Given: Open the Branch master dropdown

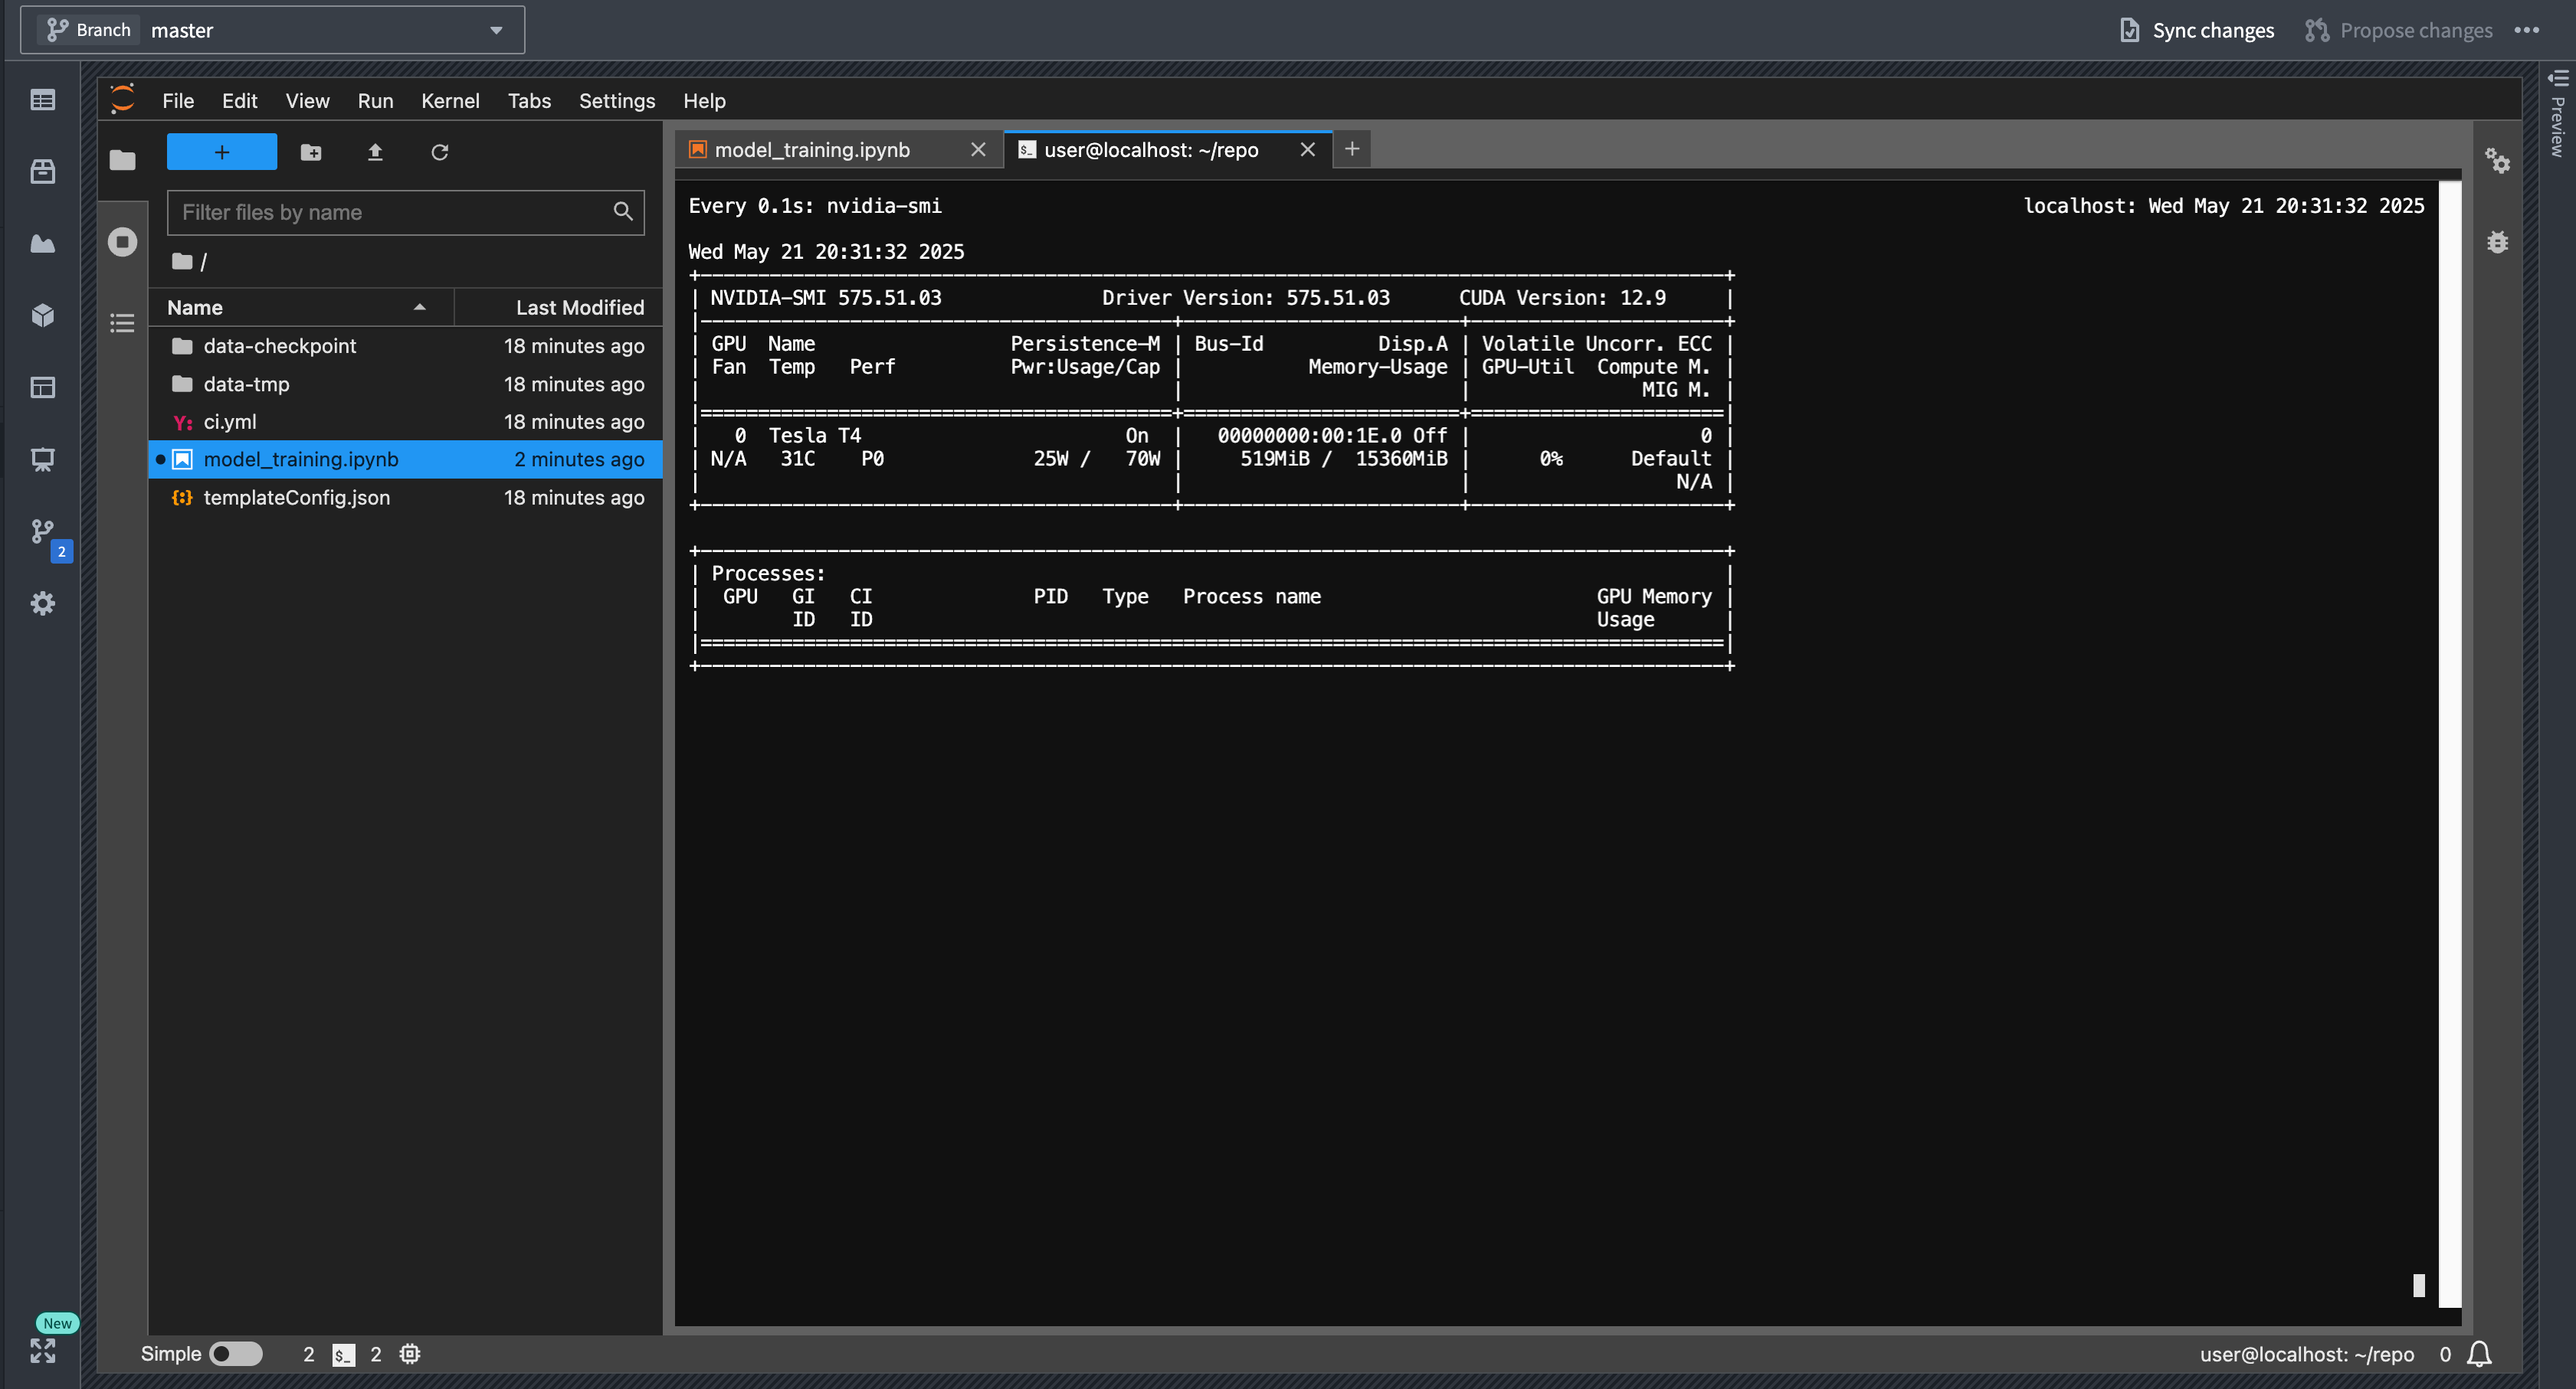Looking at the screenshot, I should point(495,29).
